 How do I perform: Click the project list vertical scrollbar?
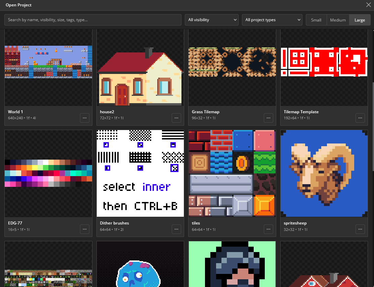tap(373, 126)
